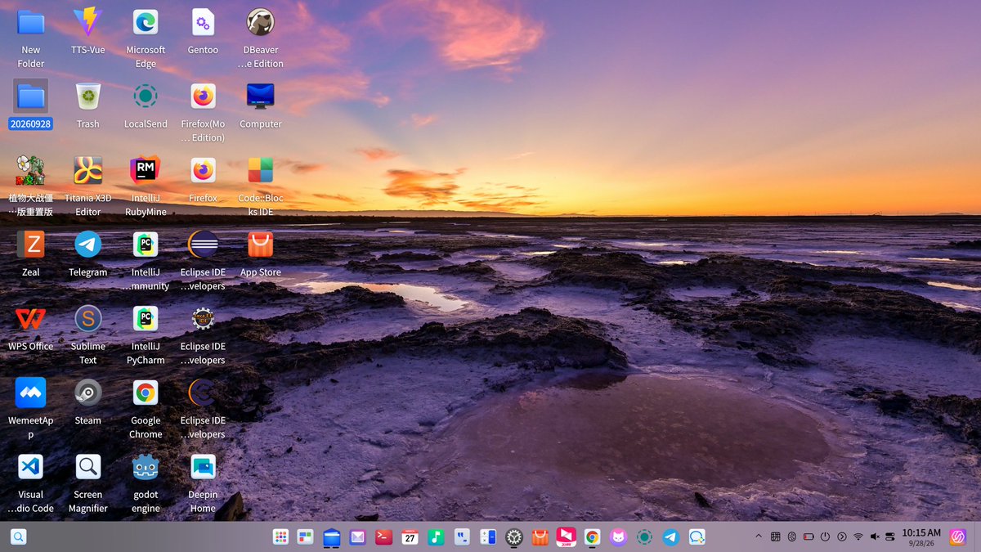Select the New Folder desktop folder
981x552 pixels.
point(31,22)
